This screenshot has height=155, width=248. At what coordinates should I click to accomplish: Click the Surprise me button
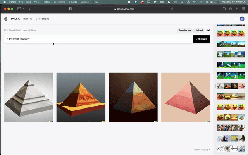point(185,30)
